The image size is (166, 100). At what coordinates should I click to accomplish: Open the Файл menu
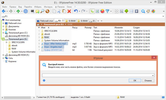pyautogui.click(x=4, y=7)
